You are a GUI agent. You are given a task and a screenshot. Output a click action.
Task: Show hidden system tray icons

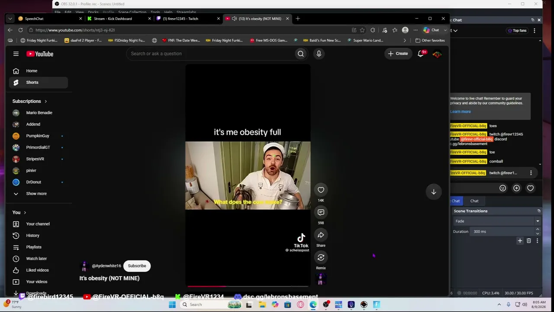(499, 305)
